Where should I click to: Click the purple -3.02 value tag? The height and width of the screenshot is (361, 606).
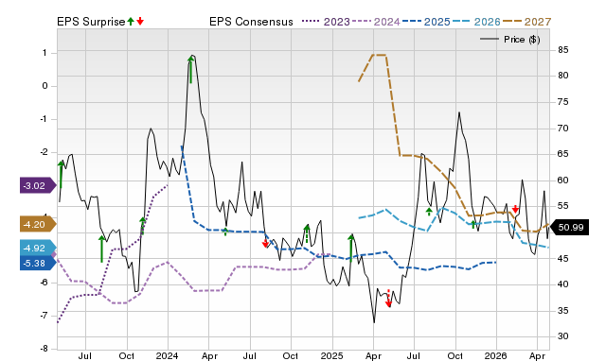click(38, 185)
